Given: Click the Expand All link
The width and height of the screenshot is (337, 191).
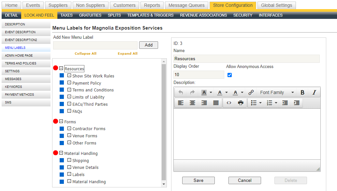Looking at the screenshot, I should click(127, 53).
